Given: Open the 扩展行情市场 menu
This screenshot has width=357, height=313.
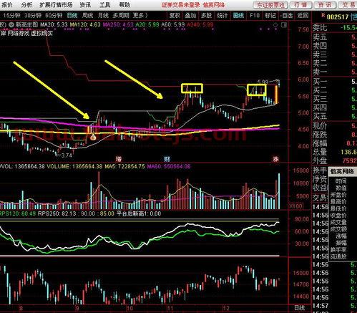Looking at the screenshot, I should click(56, 5).
